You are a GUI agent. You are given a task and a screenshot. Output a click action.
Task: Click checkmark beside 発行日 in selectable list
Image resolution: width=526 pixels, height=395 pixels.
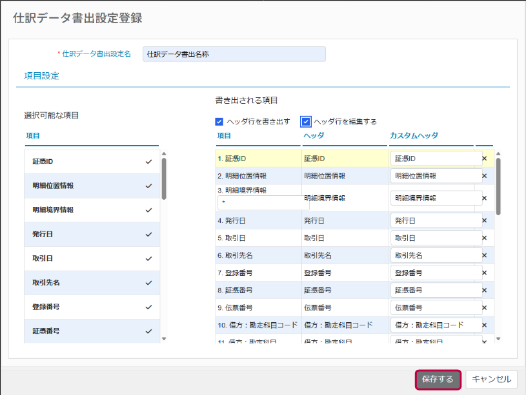coord(148,235)
